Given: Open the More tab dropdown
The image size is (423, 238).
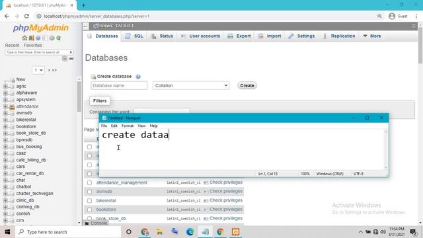Looking at the screenshot, I should [x=372, y=36].
